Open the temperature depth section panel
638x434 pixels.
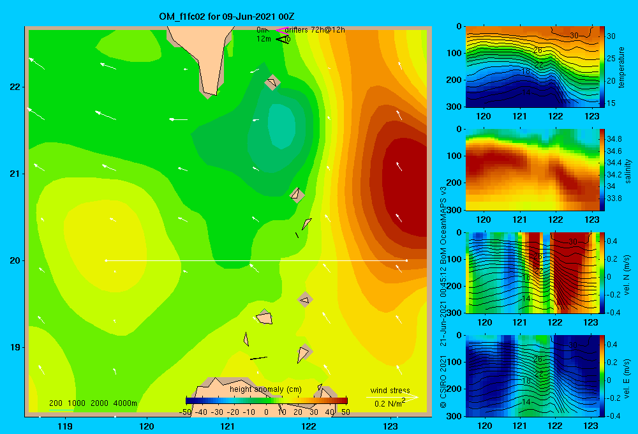click(x=532, y=67)
